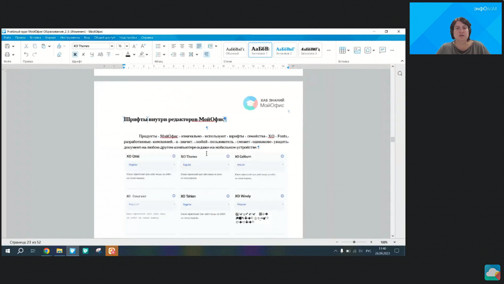This screenshot has width=504, height=284.
Task: Open the zoom level 100% dropdown
Action: click(394, 242)
